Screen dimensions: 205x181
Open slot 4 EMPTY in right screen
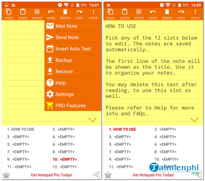[x=165, y=137]
